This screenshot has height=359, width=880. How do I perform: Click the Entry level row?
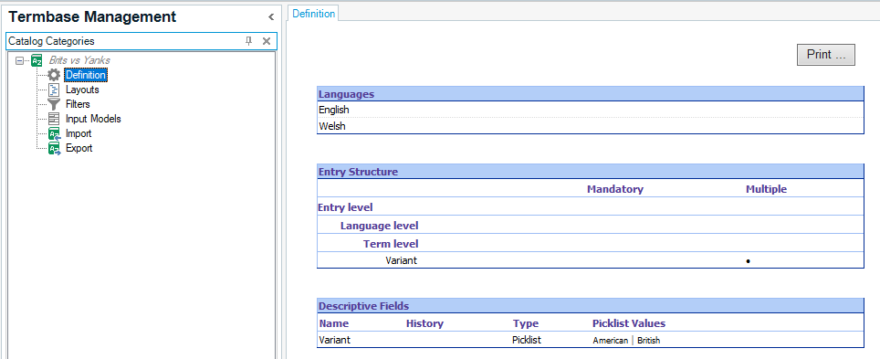coord(590,207)
